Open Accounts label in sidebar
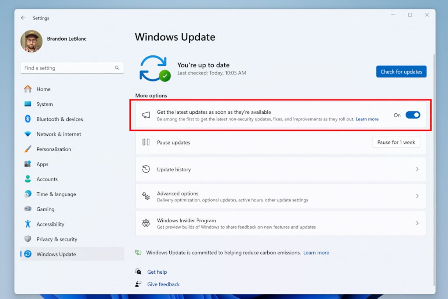 47,179
